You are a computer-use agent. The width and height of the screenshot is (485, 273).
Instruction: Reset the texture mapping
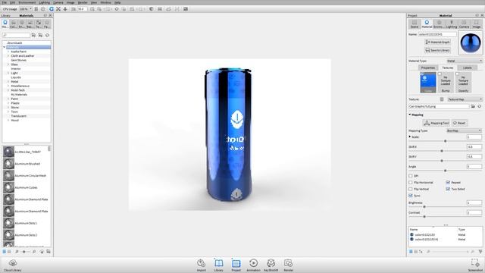click(x=459, y=123)
